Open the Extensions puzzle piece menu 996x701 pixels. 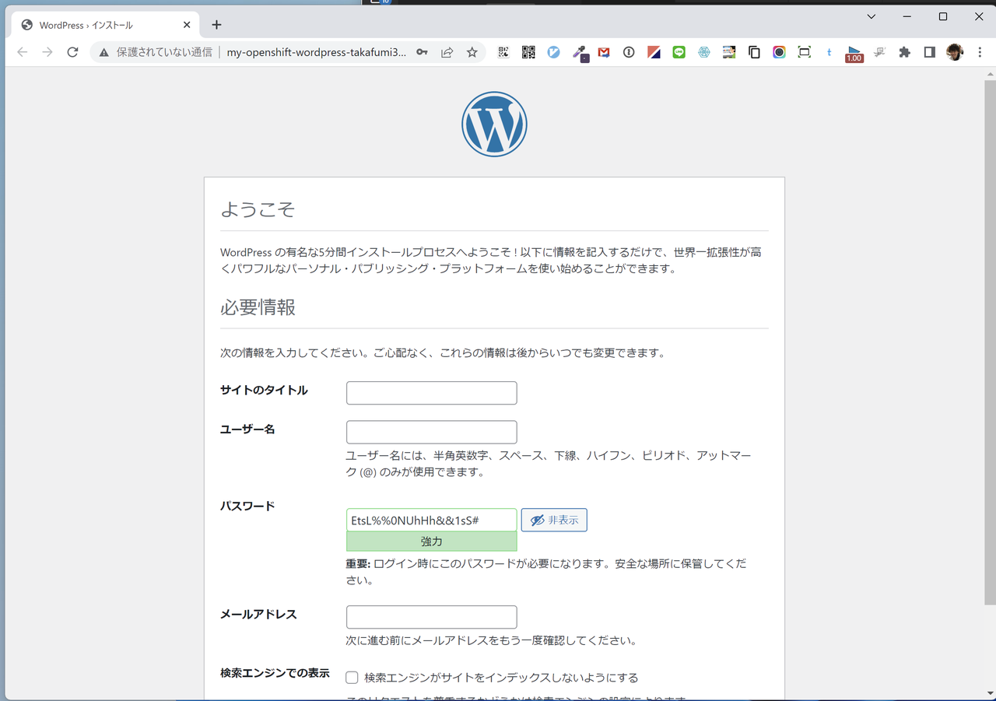tap(904, 52)
